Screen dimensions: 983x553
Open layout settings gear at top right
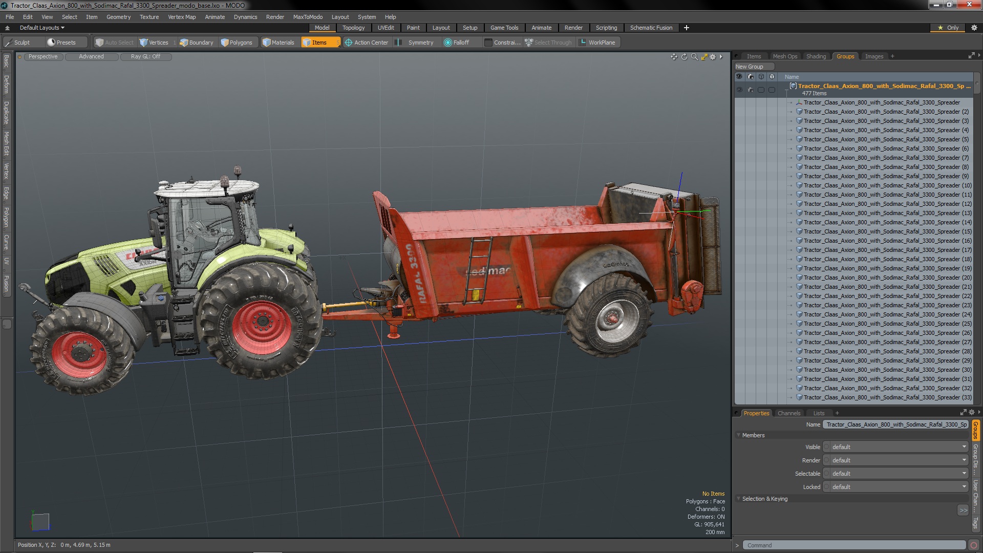tap(974, 28)
